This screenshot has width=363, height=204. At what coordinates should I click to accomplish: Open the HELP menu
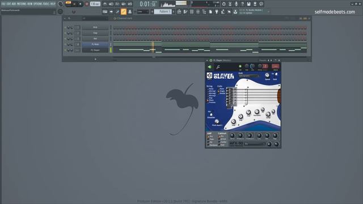[x=53, y=4]
